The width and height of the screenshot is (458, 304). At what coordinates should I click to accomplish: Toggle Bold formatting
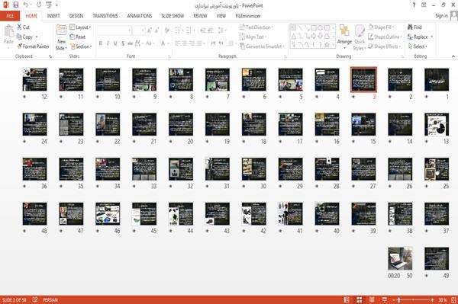pos(101,43)
